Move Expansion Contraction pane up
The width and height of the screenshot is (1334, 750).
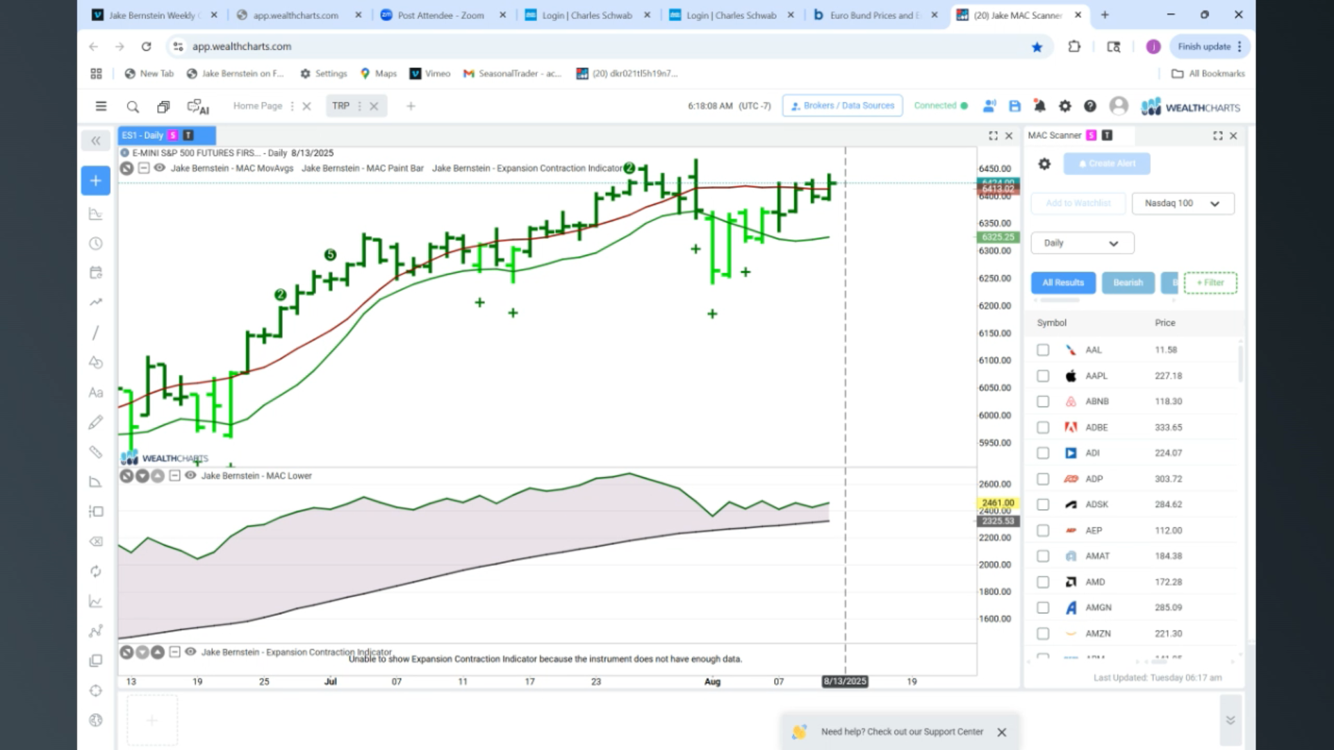(x=158, y=652)
